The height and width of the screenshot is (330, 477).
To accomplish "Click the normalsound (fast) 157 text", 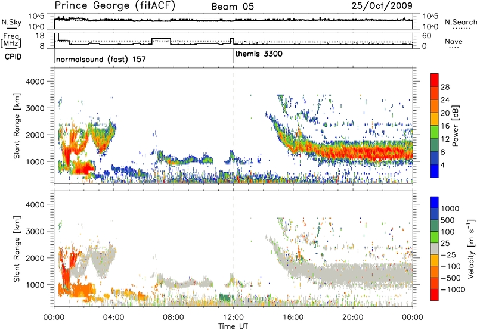I will pyautogui.click(x=101, y=59).
